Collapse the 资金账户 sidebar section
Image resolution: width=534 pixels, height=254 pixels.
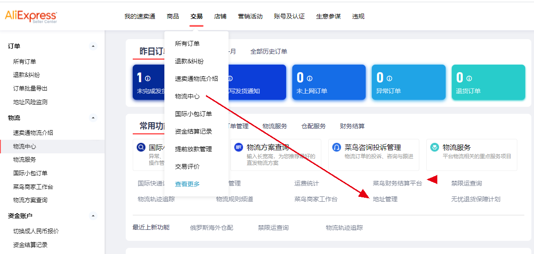(x=93, y=216)
